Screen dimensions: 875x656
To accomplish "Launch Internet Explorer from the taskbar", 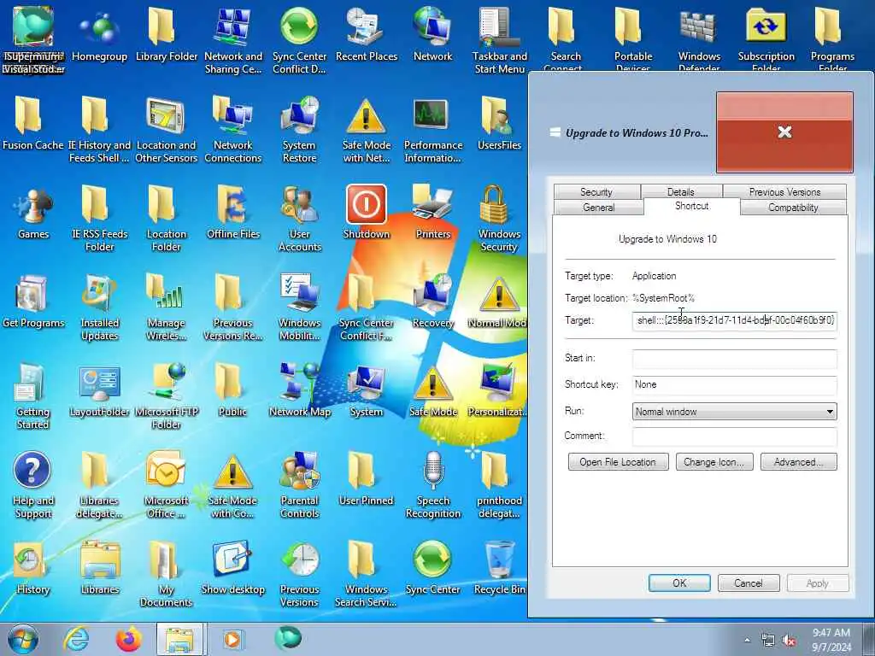I will (x=75, y=639).
